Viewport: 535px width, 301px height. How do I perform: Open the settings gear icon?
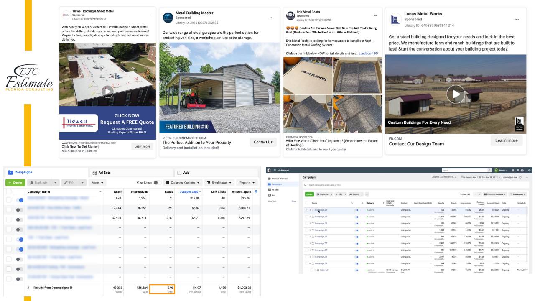pos(522,170)
